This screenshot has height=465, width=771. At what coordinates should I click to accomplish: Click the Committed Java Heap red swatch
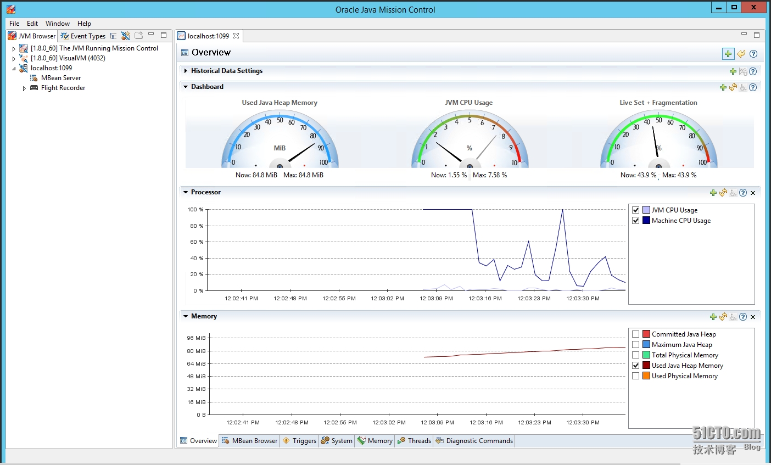tap(646, 334)
